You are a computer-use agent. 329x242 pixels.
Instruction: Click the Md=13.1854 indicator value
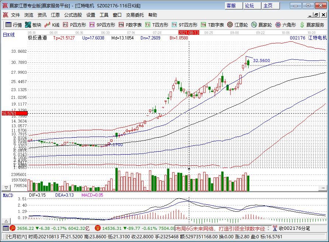point(122,38)
